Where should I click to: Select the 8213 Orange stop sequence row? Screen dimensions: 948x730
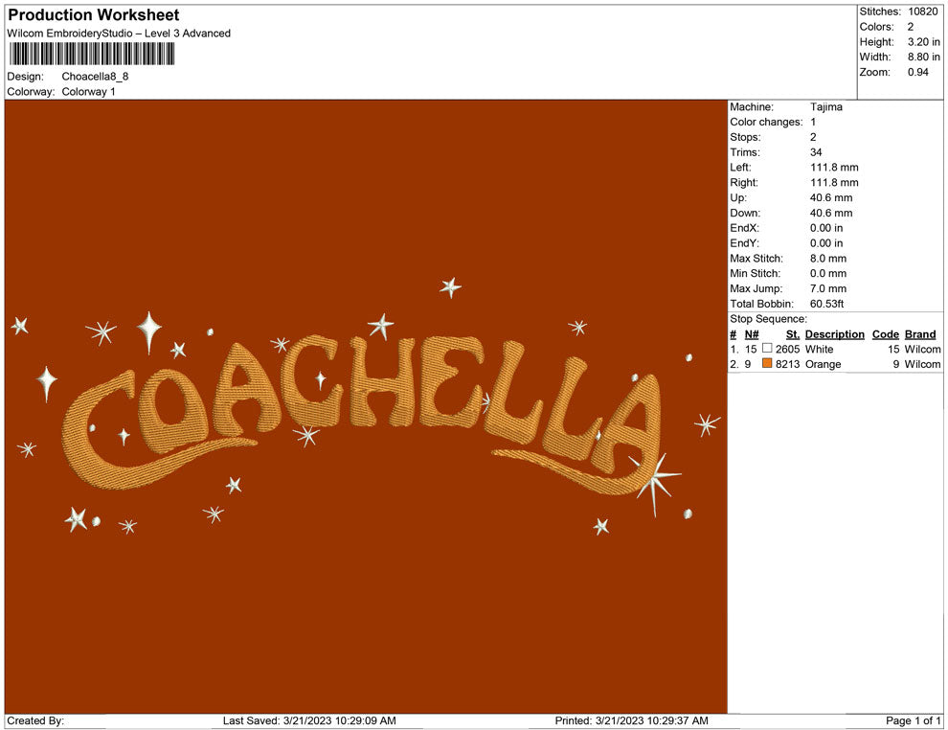(x=833, y=364)
